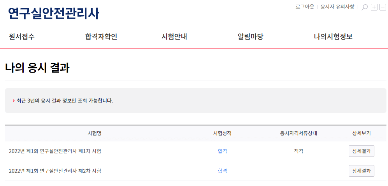The width and height of the screenshot is (388, 186).
Task: Select the 2022년 제1회 제1차 시험 row title
Action: 55,151
